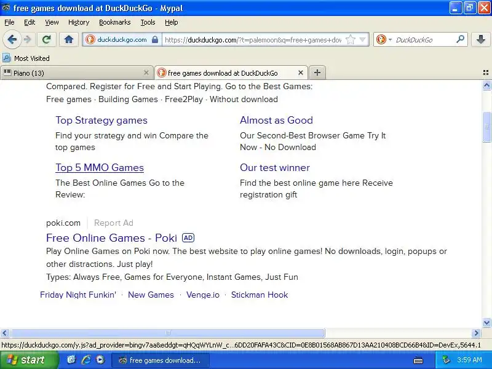Viewport: 492px width, 369px height.
Task: Open the Friday Night Funkin' sitelink
Action: (78, 295)
